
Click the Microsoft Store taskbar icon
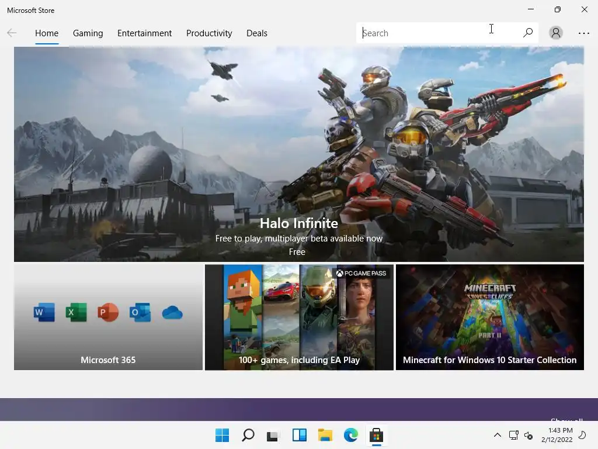click(376, 435)
